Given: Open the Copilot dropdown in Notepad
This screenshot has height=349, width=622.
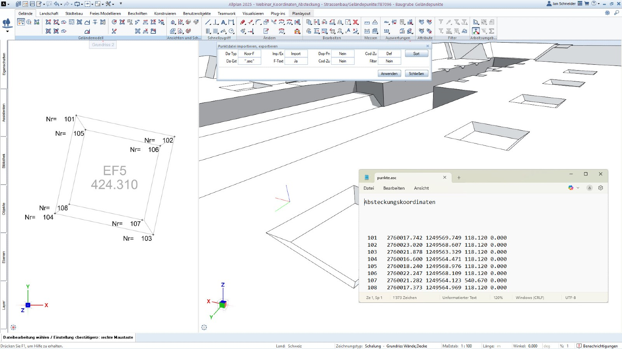Looking at the screenshot, I should click(x=578, y=188).
